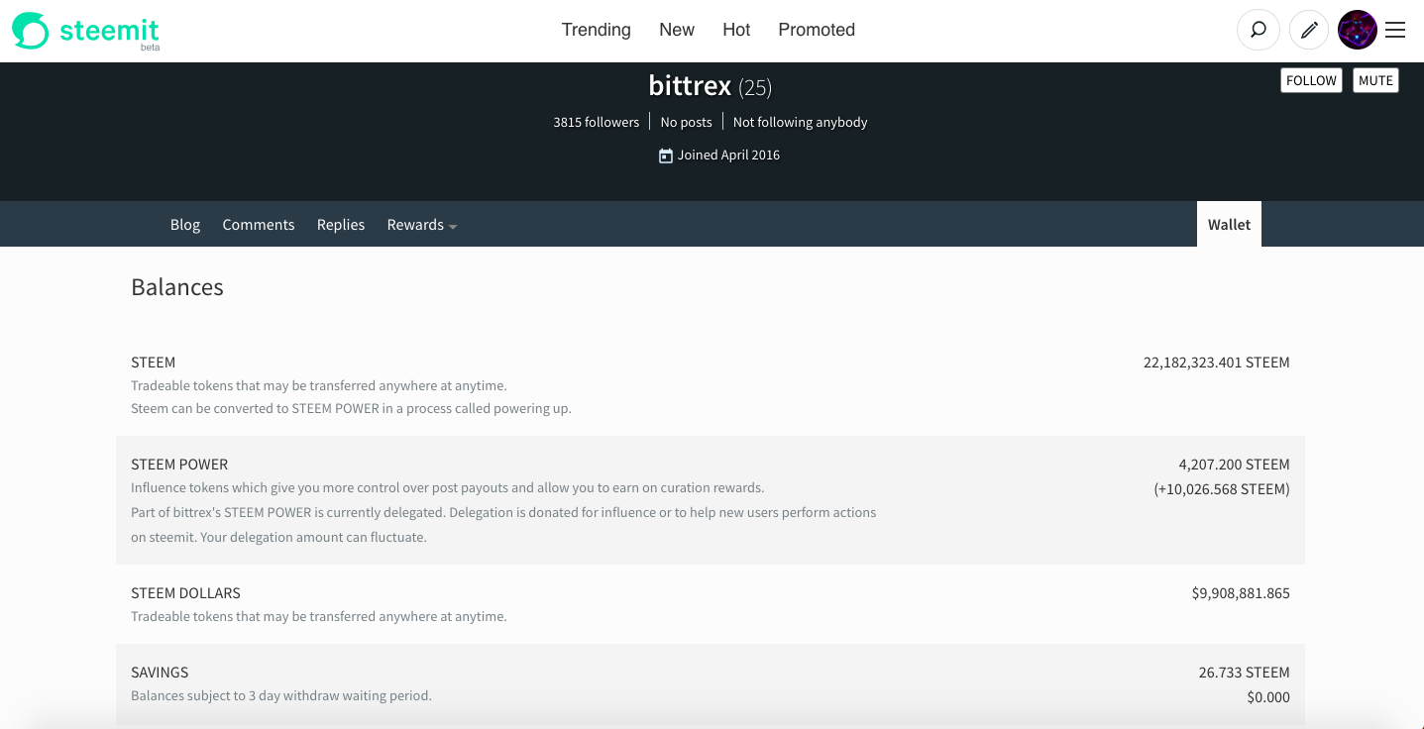Open the Blog tab
Image resolution: width=1424 pixels, height=729 pixels.
pyautogui.click(x=185, y=225)
